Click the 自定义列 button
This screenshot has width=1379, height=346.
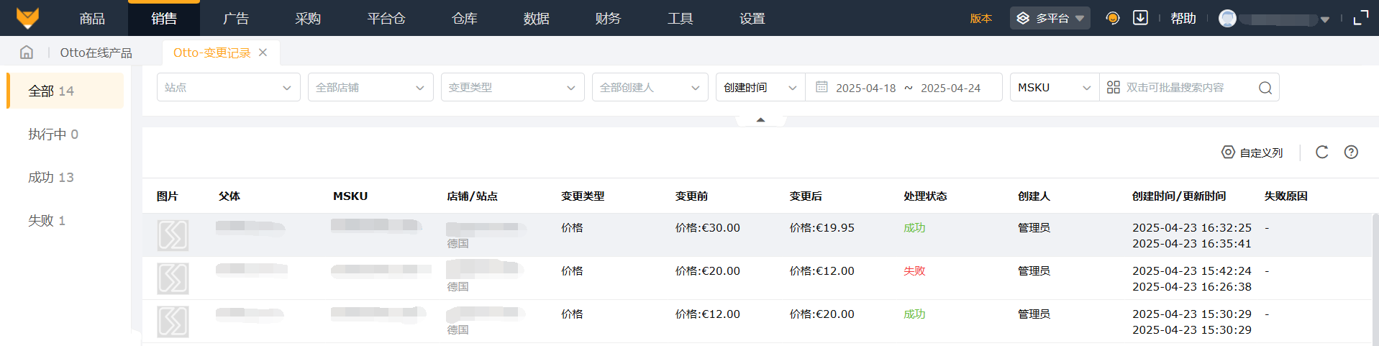1252,152
